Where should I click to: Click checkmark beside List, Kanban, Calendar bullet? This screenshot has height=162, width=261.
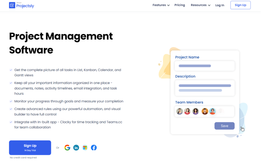tap(11, 70)
